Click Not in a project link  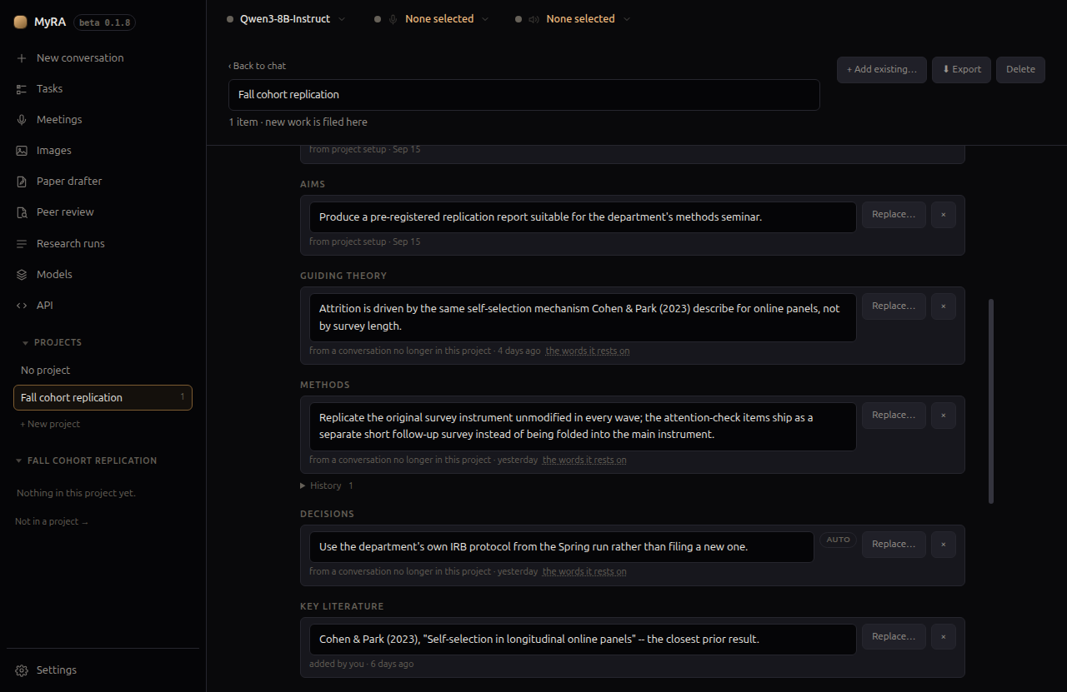[52, 521]
